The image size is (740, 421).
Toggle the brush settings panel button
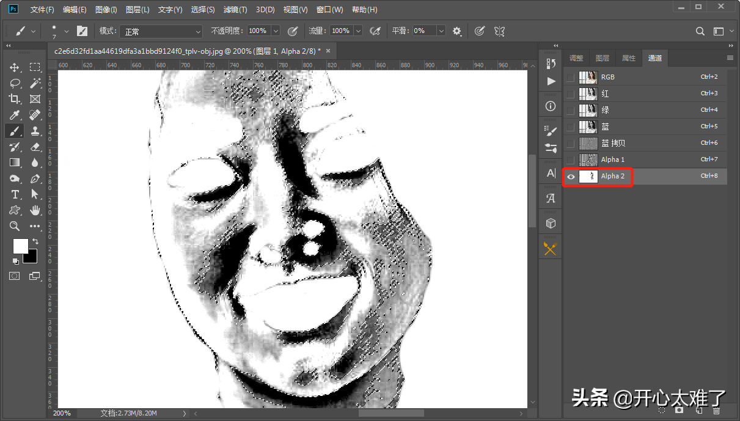(82, 31)
